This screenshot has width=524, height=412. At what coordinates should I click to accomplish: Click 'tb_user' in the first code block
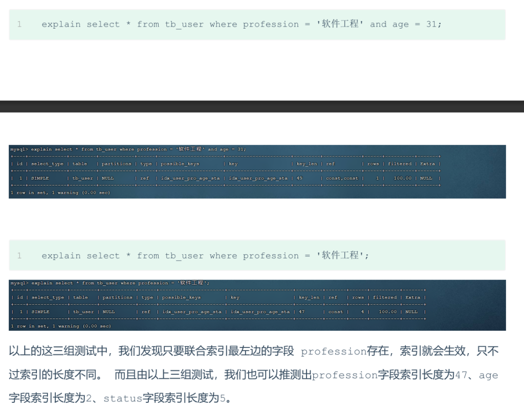[184, 24]
